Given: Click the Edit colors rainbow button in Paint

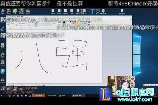Looking at the screenshot, I should [x=89, y=23].
